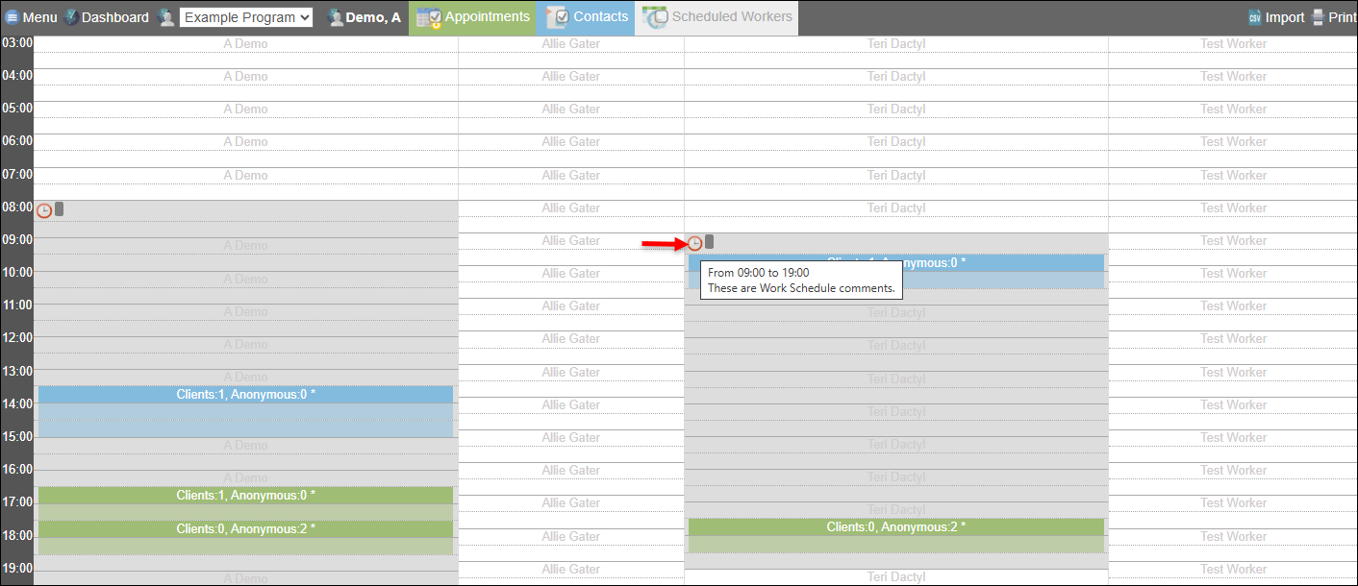Select Allie Gater's 12:00 time slot
Viewport: 1358px width, 586px height.
coord(571,339)
